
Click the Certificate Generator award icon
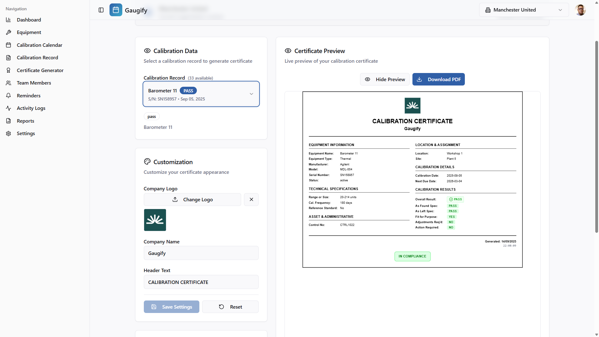(x=8, y=70)
